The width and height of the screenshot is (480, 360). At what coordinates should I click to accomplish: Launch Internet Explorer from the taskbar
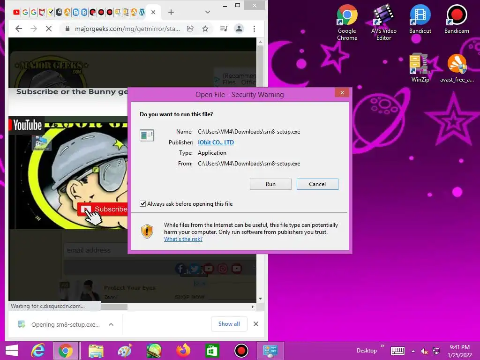38,351
